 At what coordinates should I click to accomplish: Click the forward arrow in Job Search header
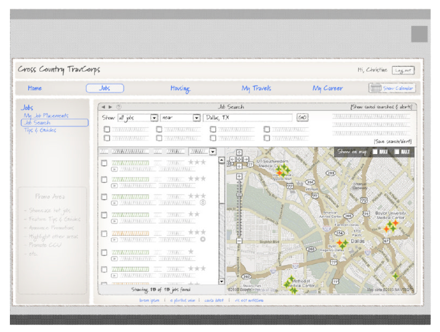point(110,107)
